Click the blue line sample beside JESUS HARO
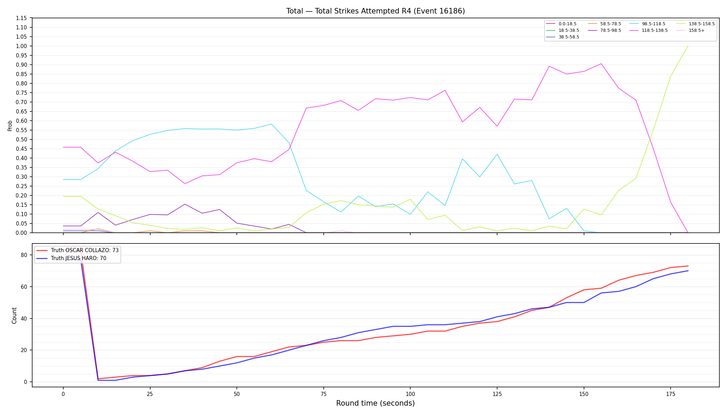This screenshot has width=727, height=415. [x=42, y=258]
